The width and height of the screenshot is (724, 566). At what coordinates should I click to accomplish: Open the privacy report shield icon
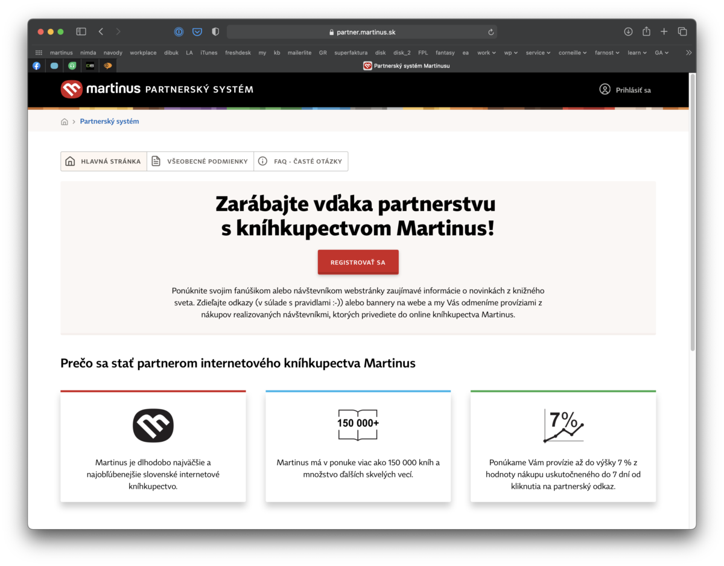tap(215, 31)
